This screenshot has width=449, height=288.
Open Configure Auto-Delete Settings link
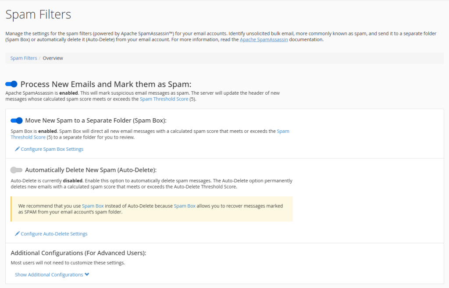tap(54, 234)
